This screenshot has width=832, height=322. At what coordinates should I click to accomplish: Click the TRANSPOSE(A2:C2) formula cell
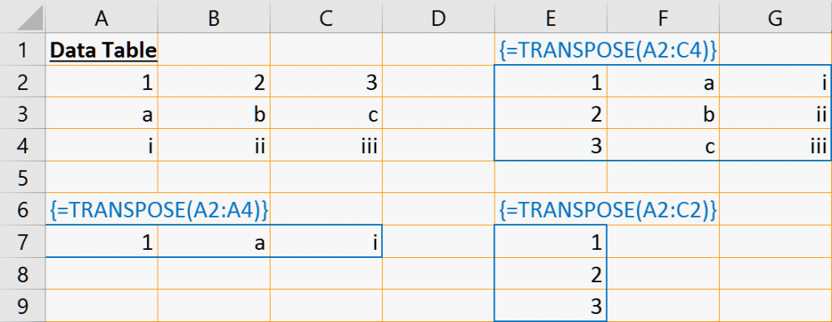[x=551, y=209]
